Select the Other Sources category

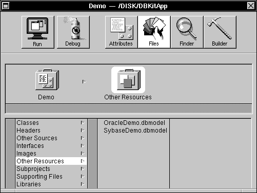point(51,138)
